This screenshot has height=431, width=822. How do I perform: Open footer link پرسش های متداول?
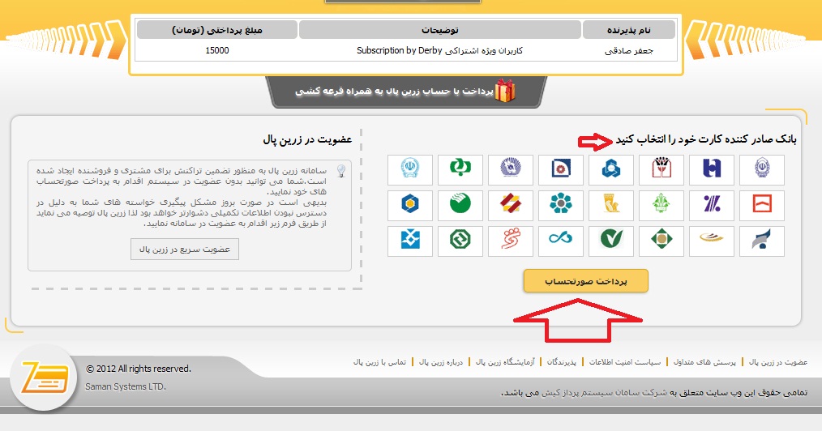point(704,362)
